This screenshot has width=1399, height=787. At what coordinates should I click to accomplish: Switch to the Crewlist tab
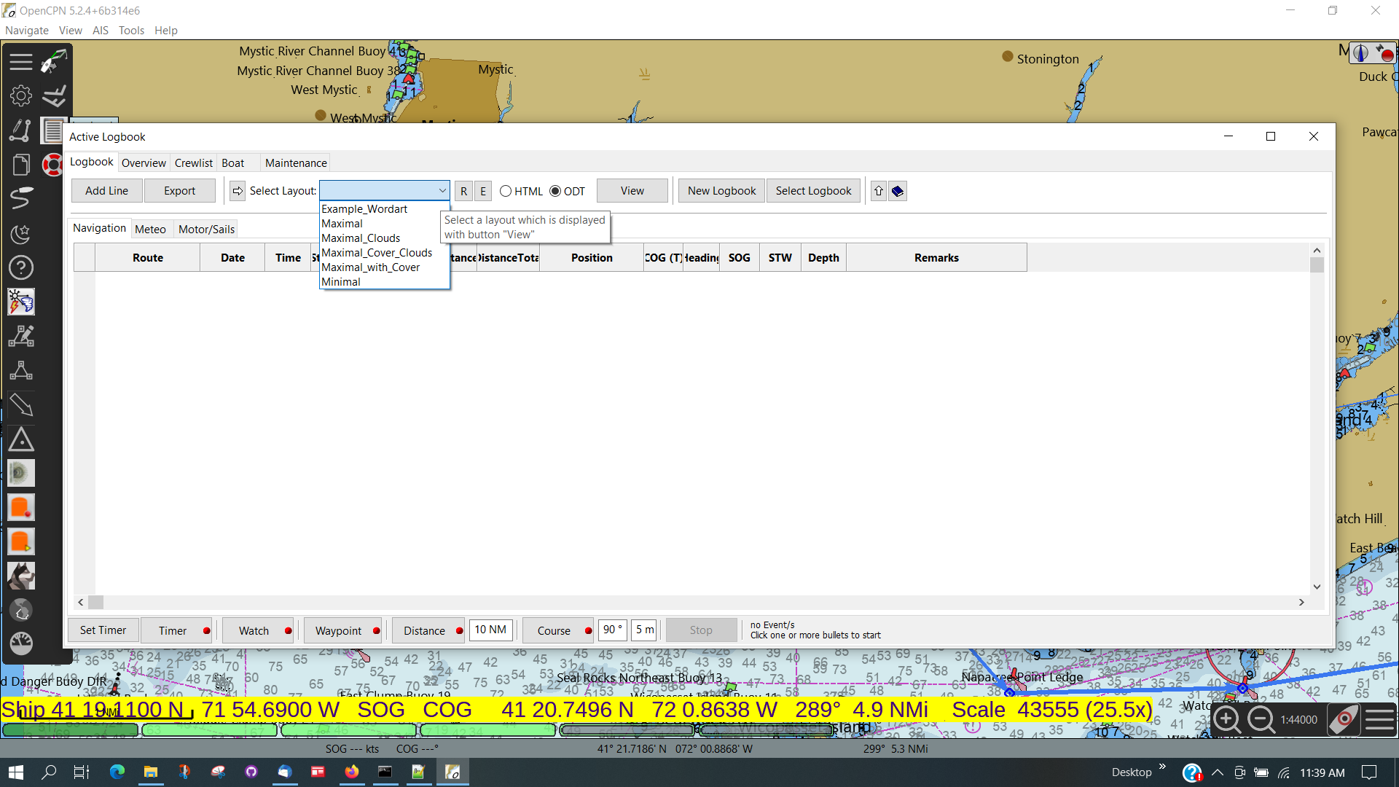193,163
